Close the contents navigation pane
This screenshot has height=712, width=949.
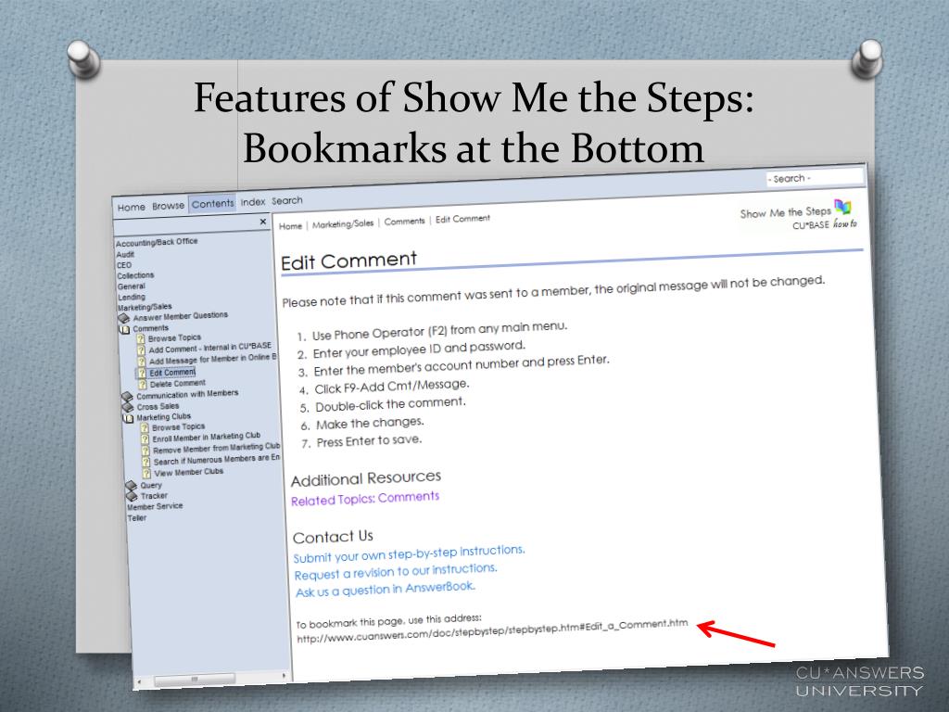(x=262, y=222)
